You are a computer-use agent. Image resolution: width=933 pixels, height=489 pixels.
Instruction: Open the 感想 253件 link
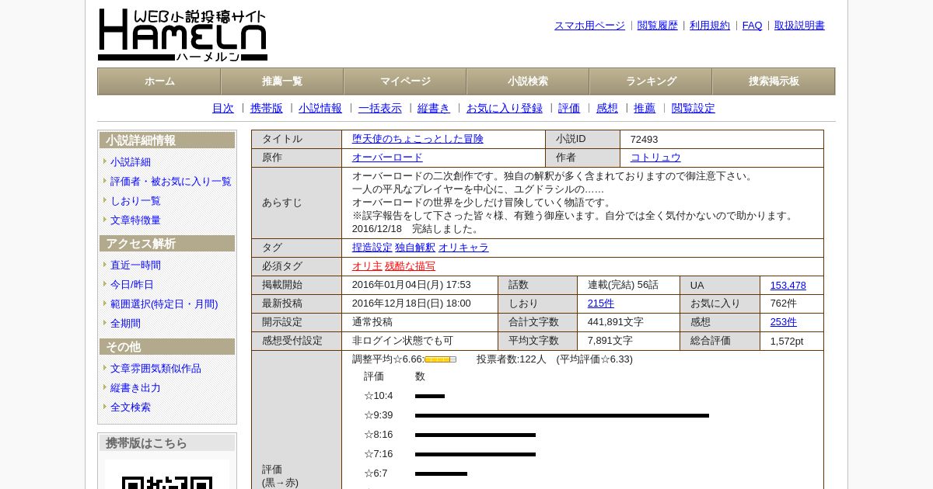point(784,322)
